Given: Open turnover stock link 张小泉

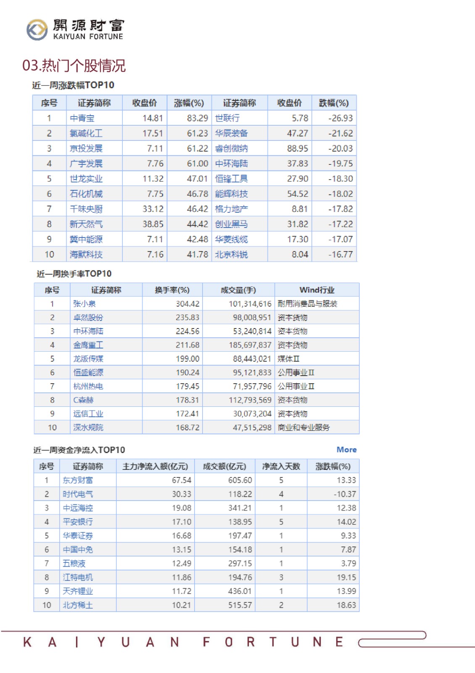Looking at the screenshot, I should pyautogui.click(x=84, y=304).
